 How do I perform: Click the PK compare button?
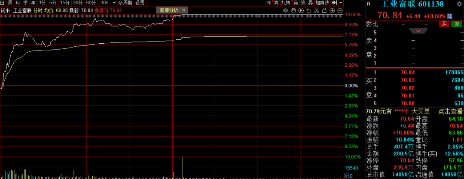pos(269,3)
